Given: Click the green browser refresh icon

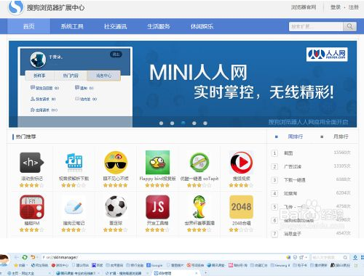Looking at the screenshot, I should click(25, 257).
